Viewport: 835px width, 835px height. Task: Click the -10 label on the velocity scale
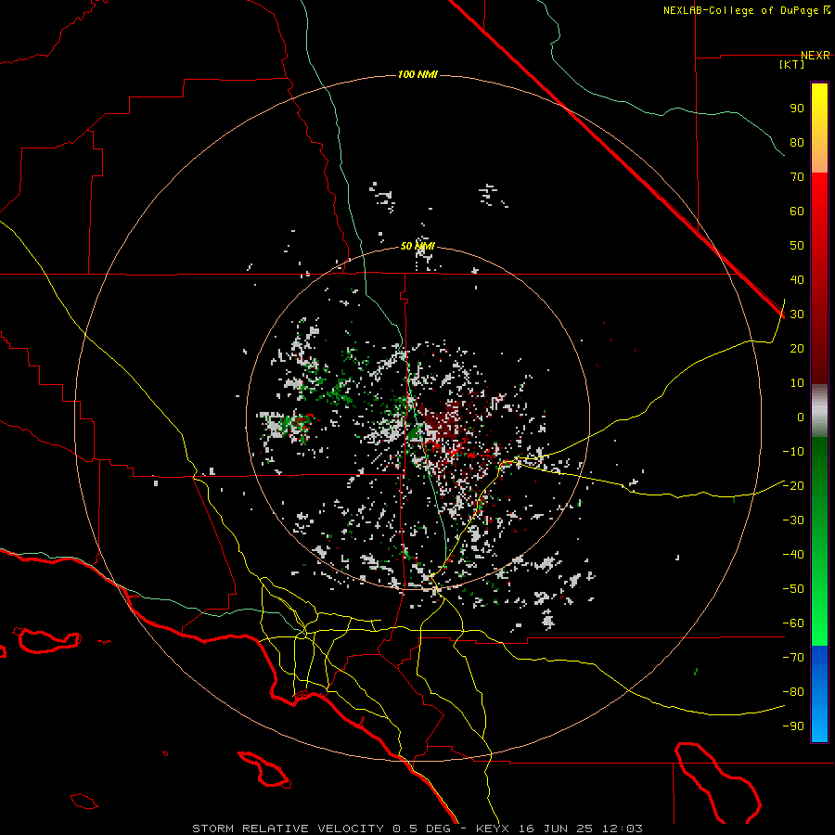point(793,452)
